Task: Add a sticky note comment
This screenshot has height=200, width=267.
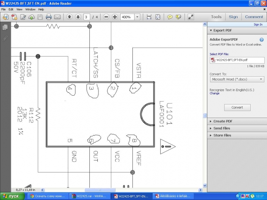Action: tap(170, 17)
